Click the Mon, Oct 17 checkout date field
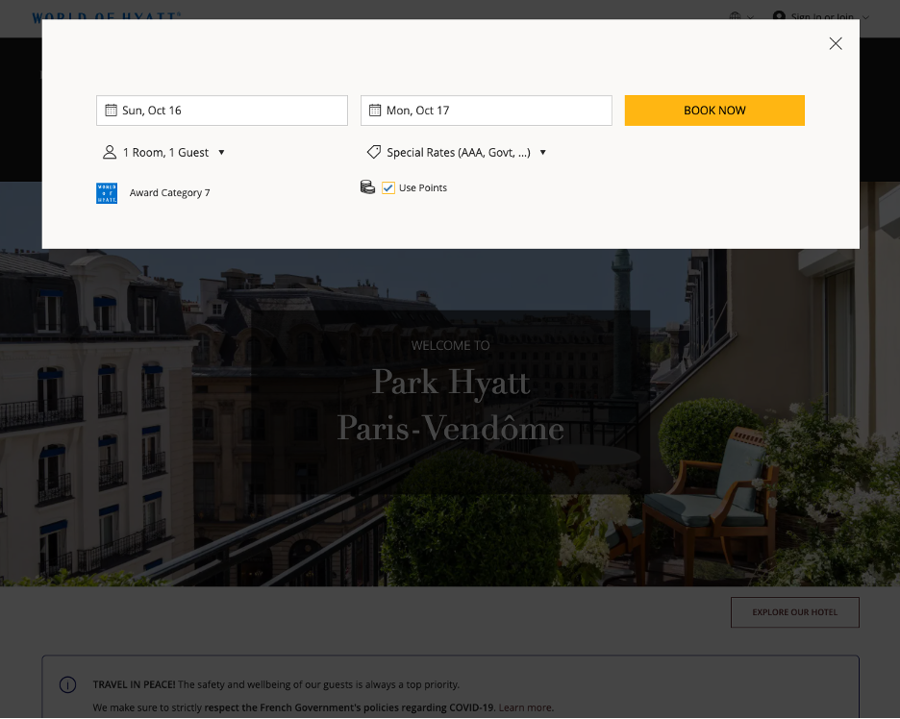Screen dimensions: 900x719 click(486, 111)
